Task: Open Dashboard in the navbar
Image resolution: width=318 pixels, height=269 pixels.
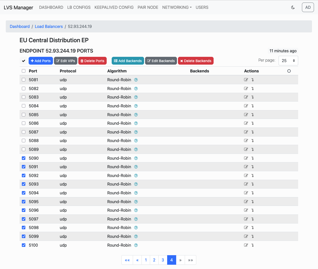Action: click(x=51, y=8)
